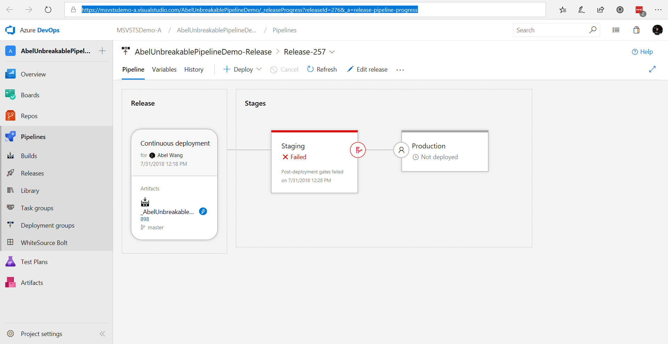Click the search magnifier icon

tap(593, 30)
